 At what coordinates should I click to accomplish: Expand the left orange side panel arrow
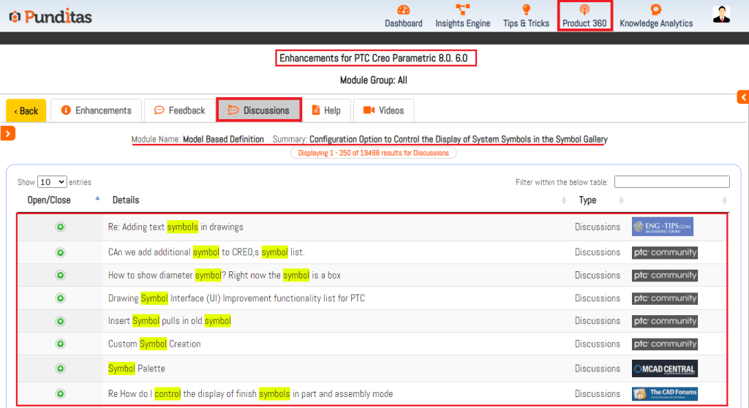pos(8,133)
